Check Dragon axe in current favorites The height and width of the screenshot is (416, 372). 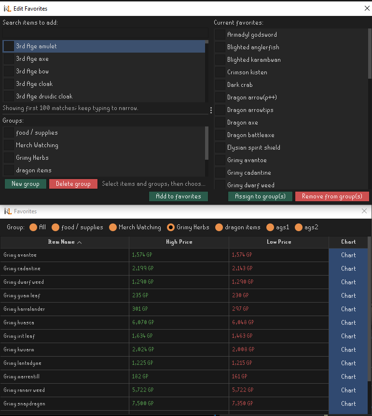coord(220,123)
